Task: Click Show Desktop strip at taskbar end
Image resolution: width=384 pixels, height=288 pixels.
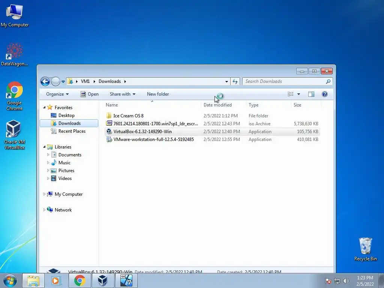Action: [381, 280]
